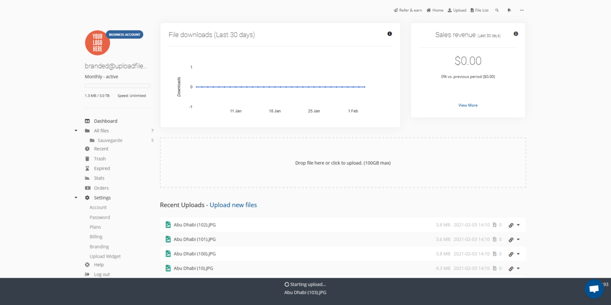This screenshot has width=611, height=305.
Task: Open Orders in sidebar
Action: 101,188
